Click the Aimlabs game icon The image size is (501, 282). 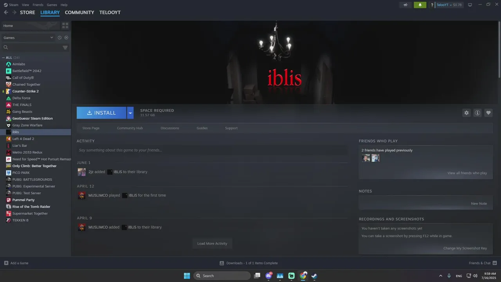click(9, 64)
